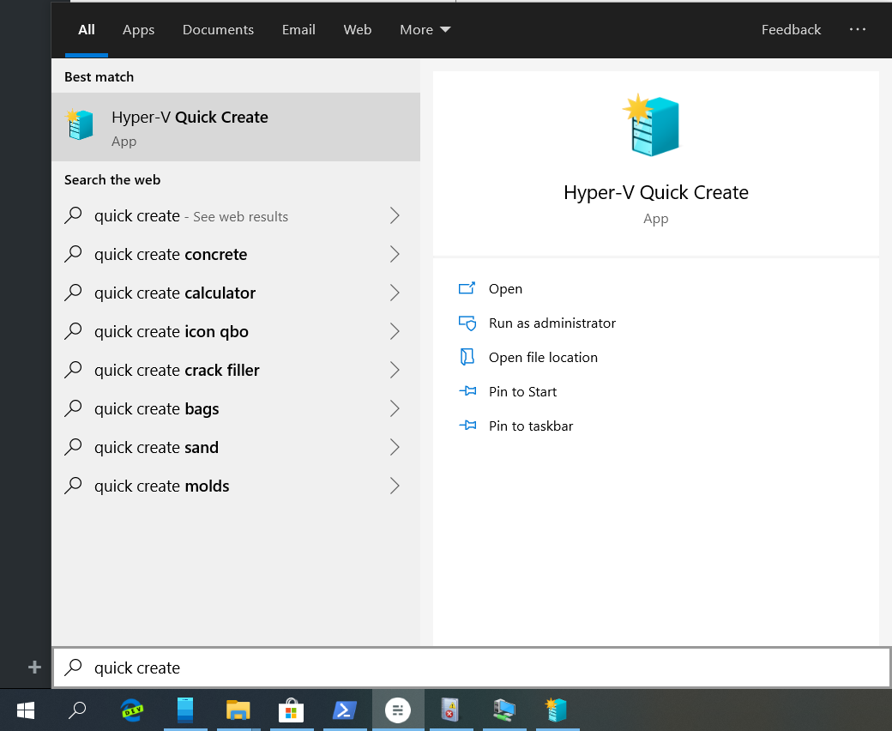Screen dimensions: 892x731
Task: Click the Run as administrator shield icon
Action: [467, 323]
